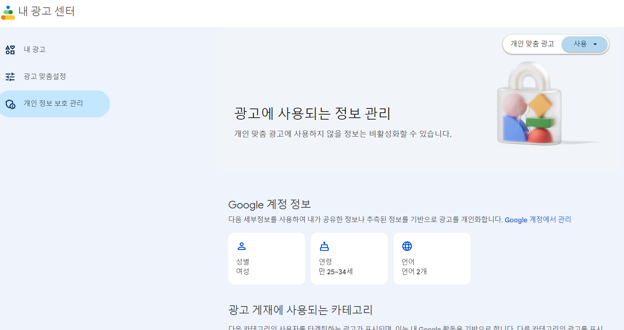Open the 성별 여성 card

point(267,258)
